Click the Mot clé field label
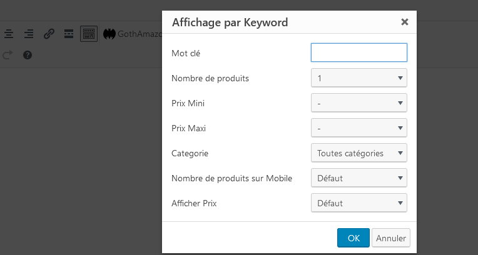 point(186,53)
